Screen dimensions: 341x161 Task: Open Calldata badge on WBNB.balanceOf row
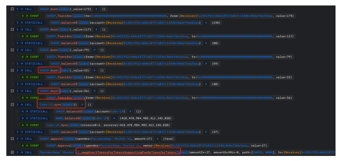[87, 118]
